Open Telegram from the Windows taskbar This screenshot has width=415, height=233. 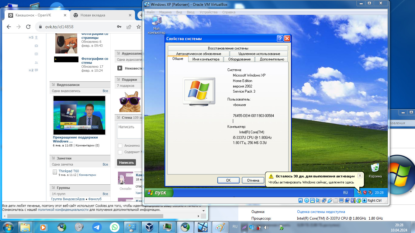point(97,227)
